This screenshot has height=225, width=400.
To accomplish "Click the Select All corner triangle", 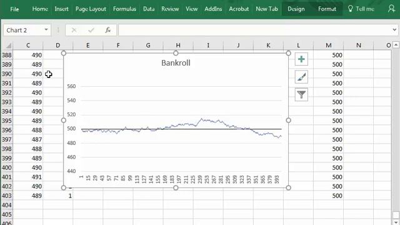I will coord(8,46).
